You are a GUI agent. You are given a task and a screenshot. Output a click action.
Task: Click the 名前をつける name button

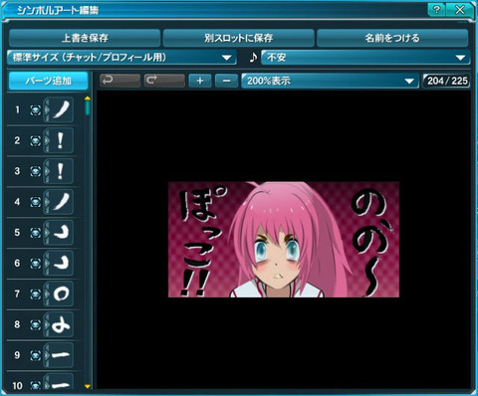coord(392,38)
